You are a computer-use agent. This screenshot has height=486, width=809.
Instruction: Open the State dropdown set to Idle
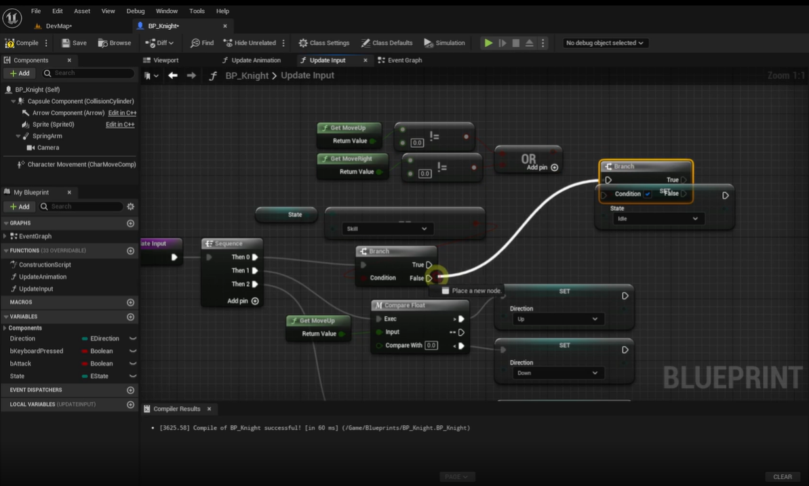tap(656, 218)
